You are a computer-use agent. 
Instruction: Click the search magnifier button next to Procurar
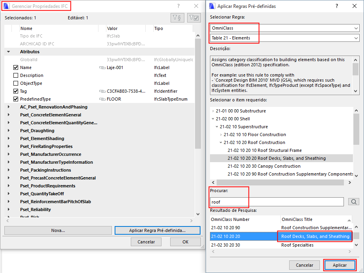353,202
